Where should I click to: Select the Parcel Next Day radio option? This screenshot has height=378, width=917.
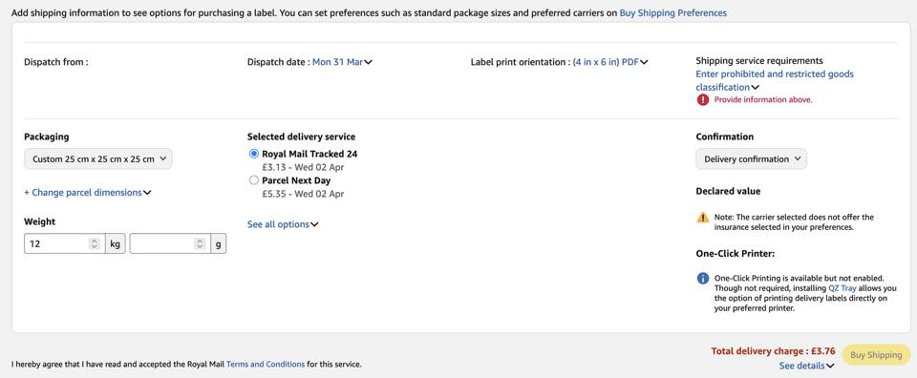coord(254,180)
